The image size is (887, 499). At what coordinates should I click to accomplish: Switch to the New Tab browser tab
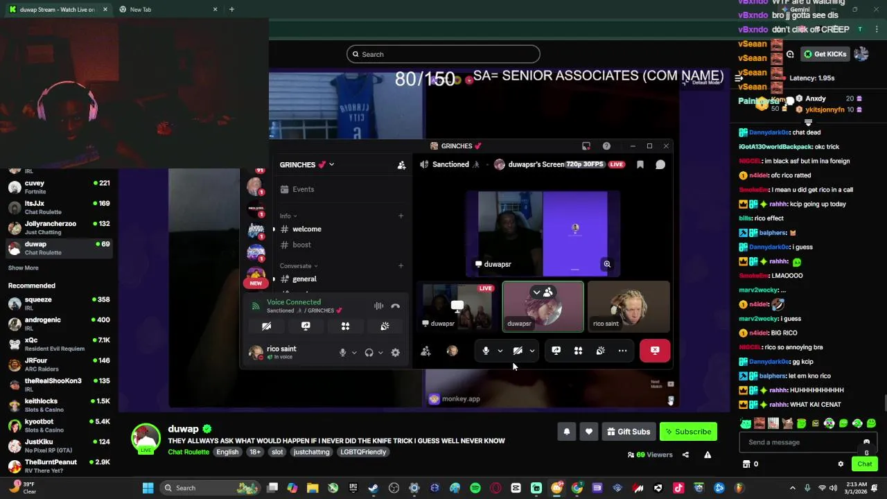tap(169, 10)
